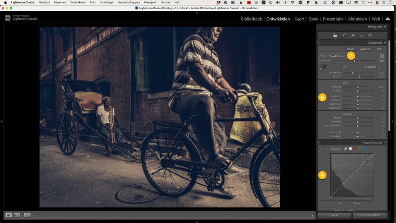Adjust the Temperatuur slider

(358, 73)
